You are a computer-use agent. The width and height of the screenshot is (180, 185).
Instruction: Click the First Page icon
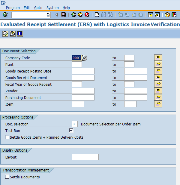coord(121,15)
